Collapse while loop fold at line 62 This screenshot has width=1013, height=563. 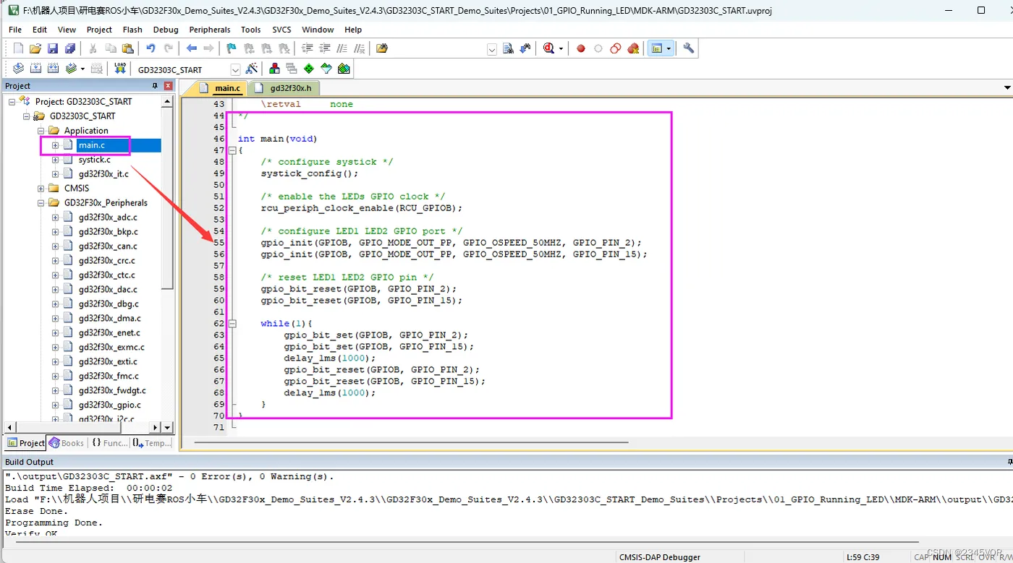tap(232, 324)
